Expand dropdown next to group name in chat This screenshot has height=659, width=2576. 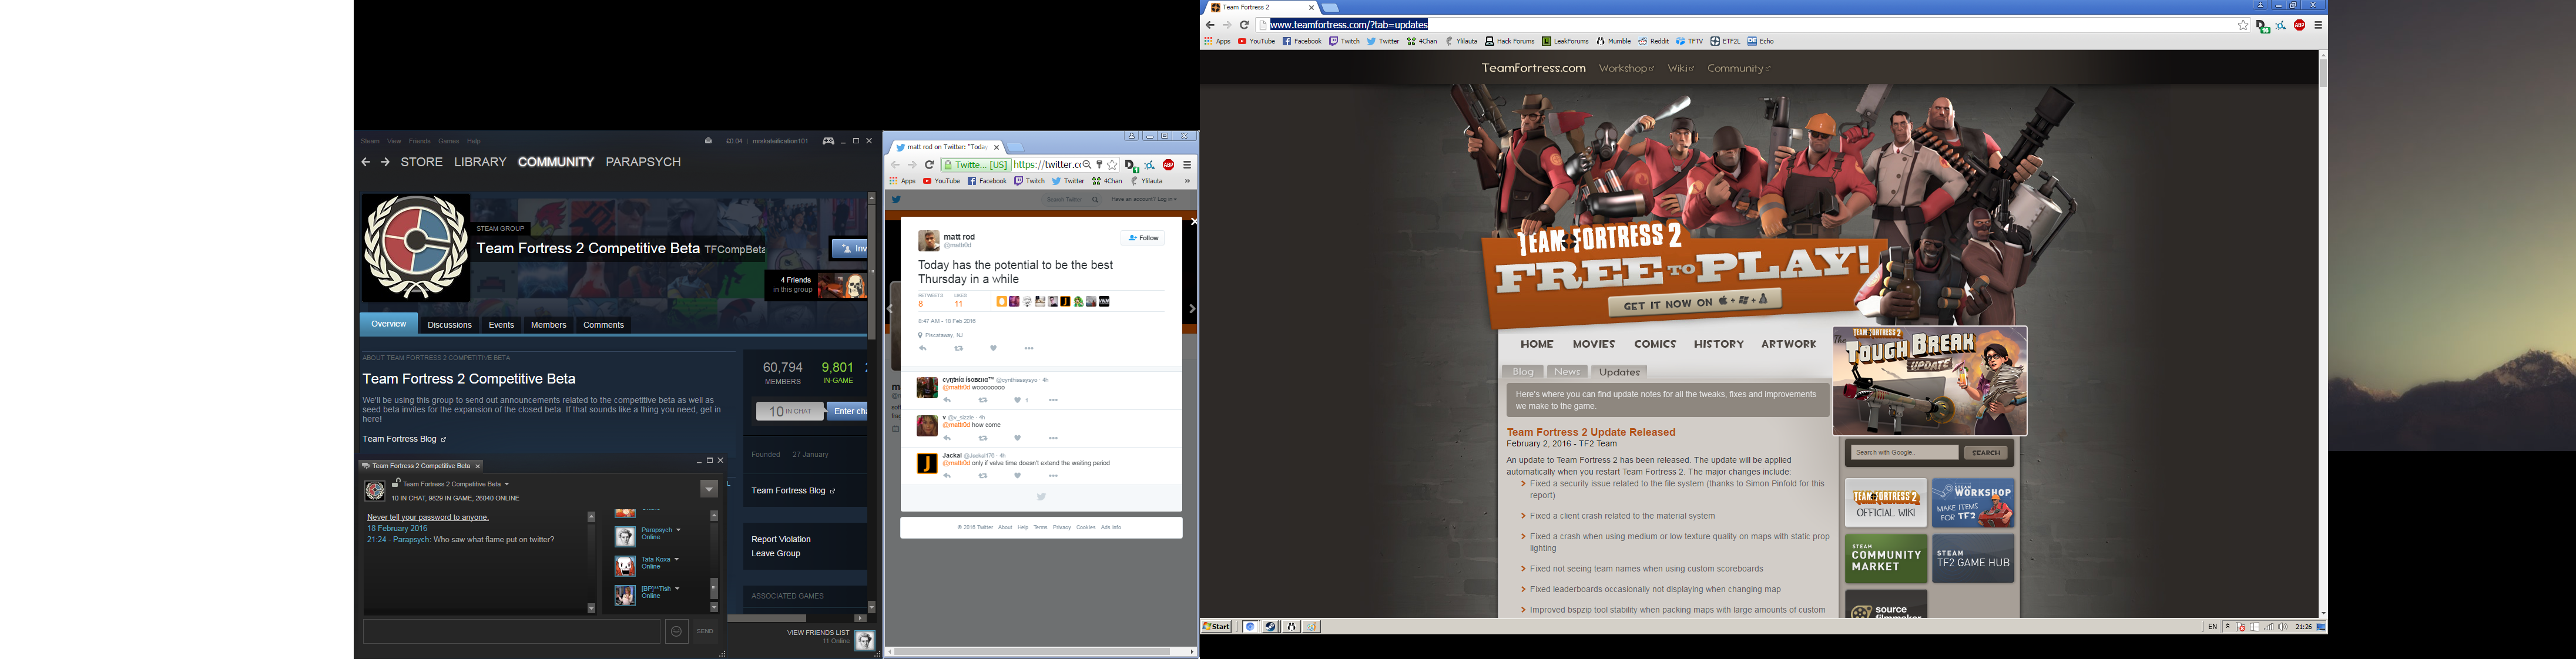(x=507, y=484)
